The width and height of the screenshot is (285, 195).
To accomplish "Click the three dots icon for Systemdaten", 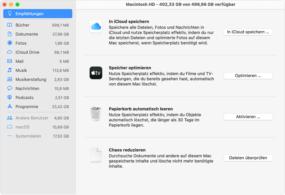I will 10,136.
